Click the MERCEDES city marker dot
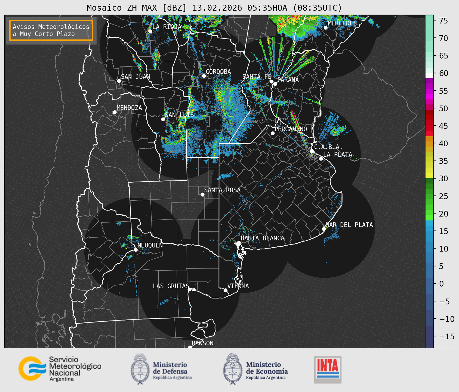This screenshot has height=392, width=459. click(x=325, y=28)
